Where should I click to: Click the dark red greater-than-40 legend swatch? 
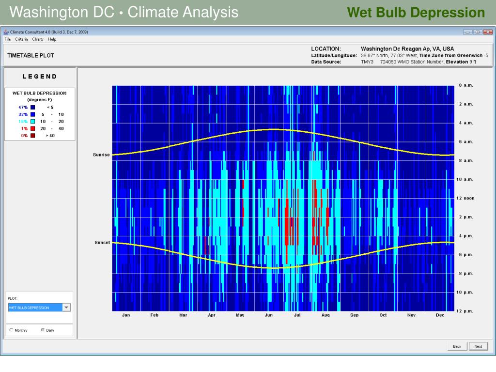(x=32, y=136)
